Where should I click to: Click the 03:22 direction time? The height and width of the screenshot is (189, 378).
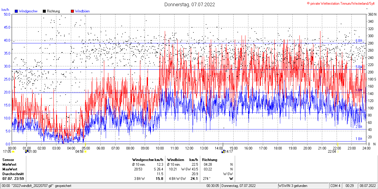(x=208, y=169)
